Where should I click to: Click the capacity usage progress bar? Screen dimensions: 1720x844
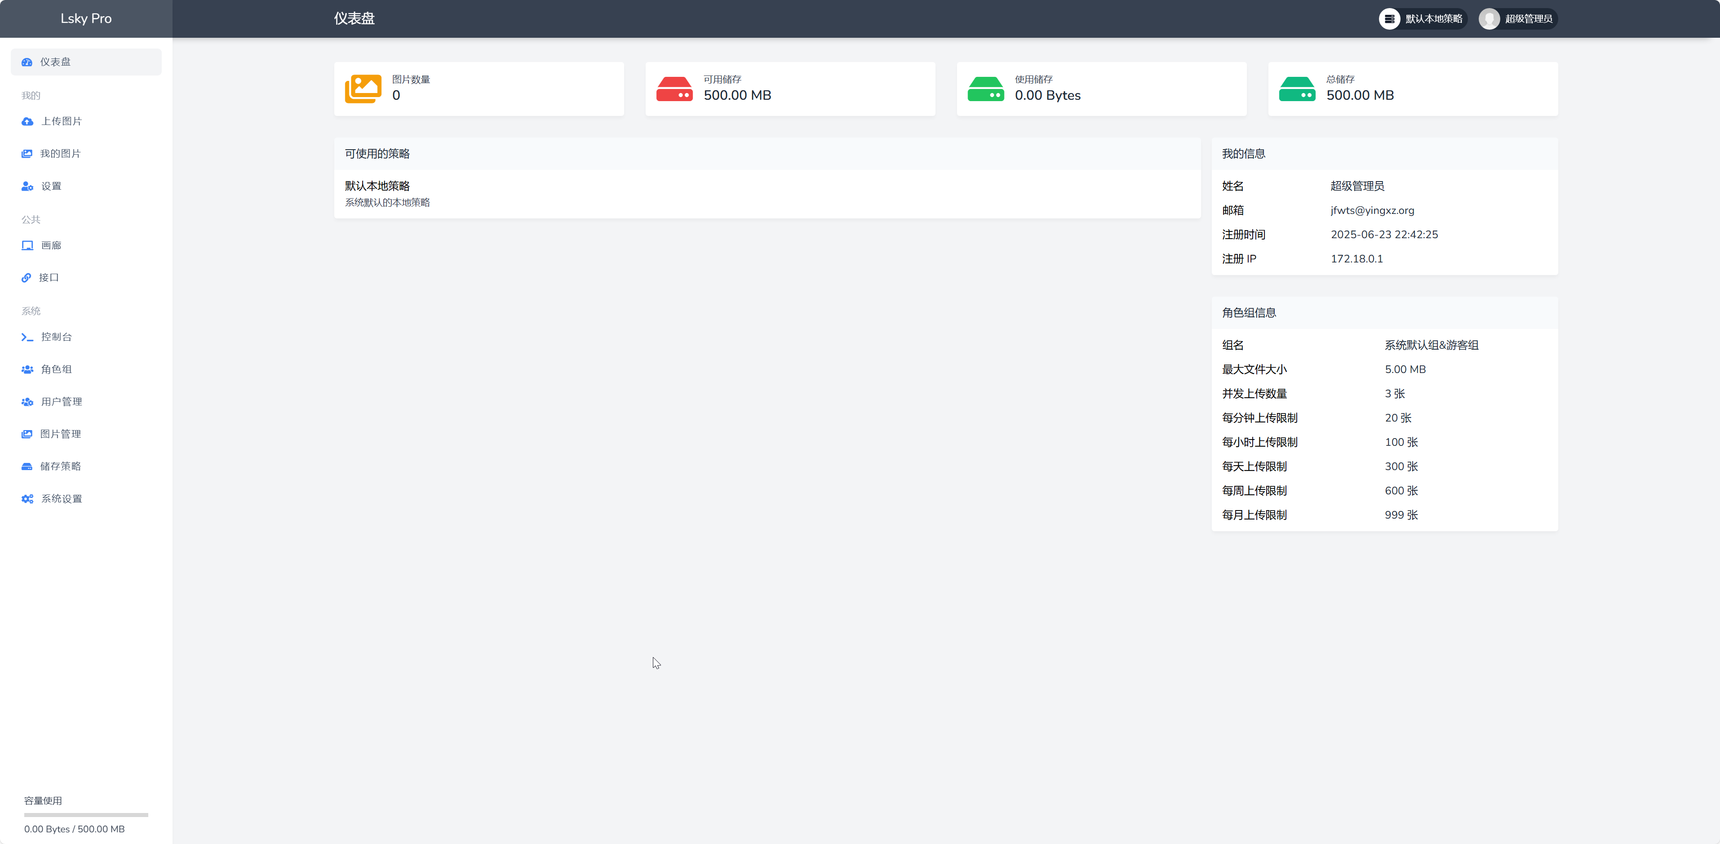(86, 815)
